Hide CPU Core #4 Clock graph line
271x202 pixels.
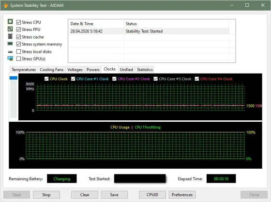click(x=197, y=79)
